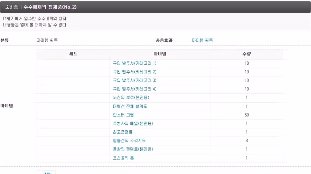
Task: Open the 조선공의 톱 item link
Action: [x=123, y=158]
